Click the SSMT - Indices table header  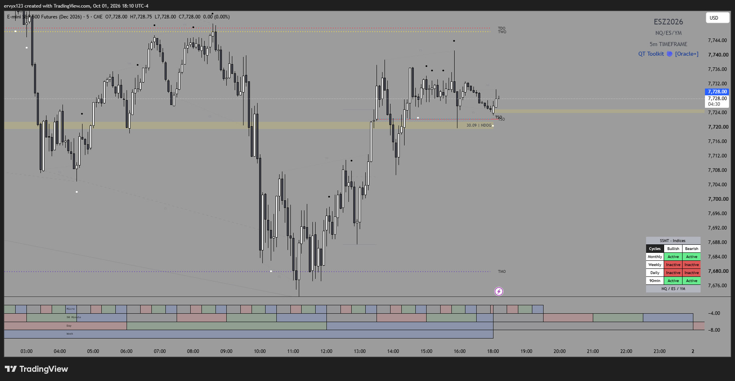673,241
